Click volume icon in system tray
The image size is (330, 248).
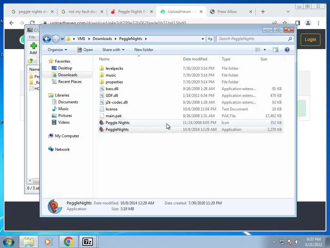[297, 242]
